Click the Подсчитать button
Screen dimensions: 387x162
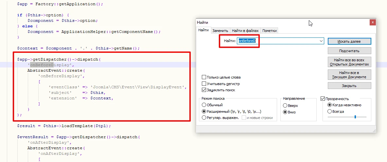(x=349, y=51)
